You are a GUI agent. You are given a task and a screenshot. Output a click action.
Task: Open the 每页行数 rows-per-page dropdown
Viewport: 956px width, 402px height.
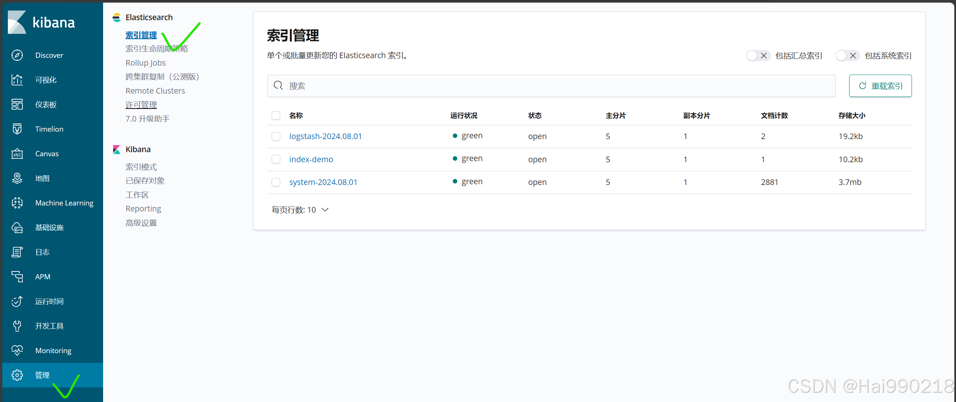300,210
